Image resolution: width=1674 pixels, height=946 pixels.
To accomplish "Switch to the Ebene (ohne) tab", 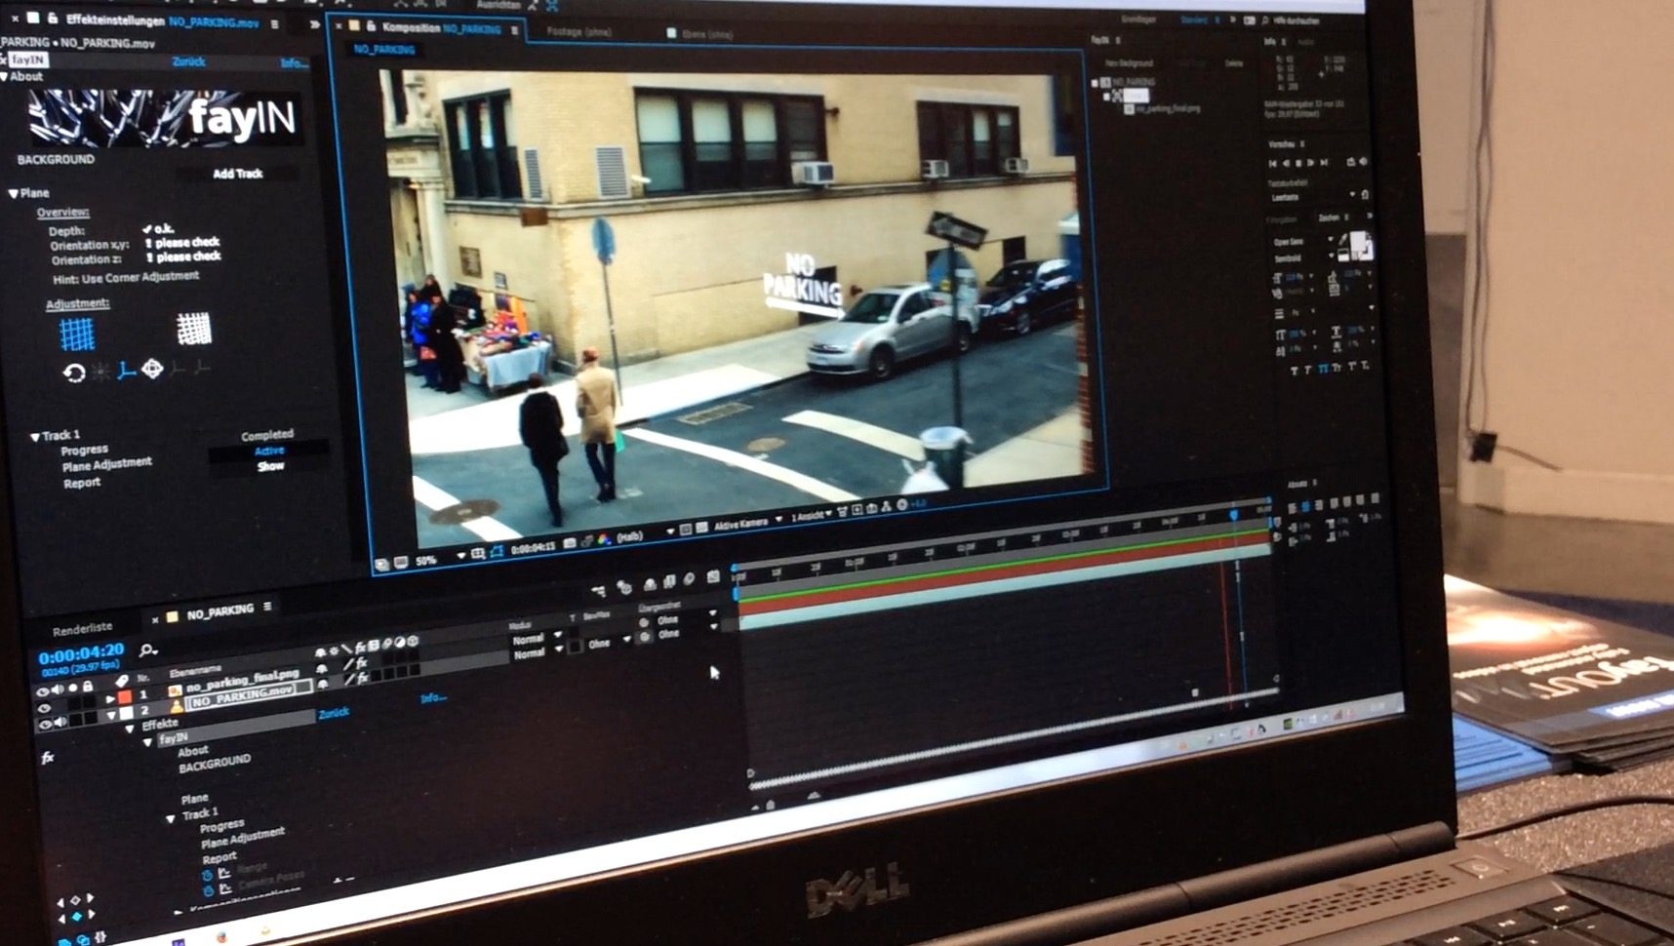I will coord(707,34).
